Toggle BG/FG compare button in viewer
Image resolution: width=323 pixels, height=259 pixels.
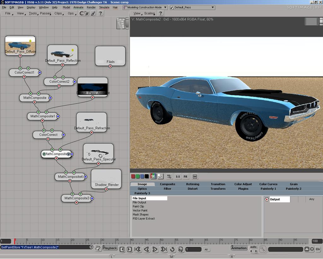click(x=169, y=176)
